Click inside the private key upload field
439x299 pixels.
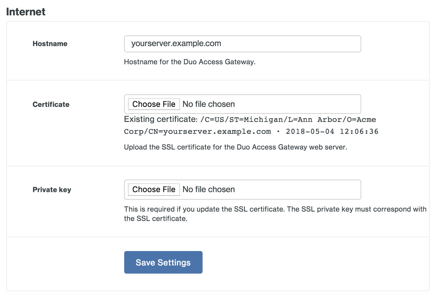point(282,189)
